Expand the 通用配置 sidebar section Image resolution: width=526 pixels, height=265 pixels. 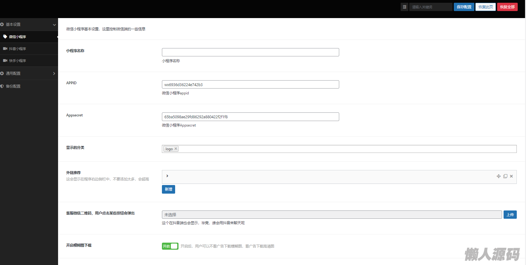[29, 74]
